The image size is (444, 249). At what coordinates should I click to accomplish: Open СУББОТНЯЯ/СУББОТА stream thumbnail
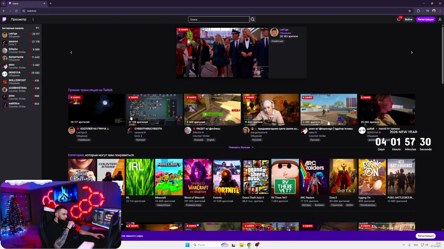click(154, 109)
